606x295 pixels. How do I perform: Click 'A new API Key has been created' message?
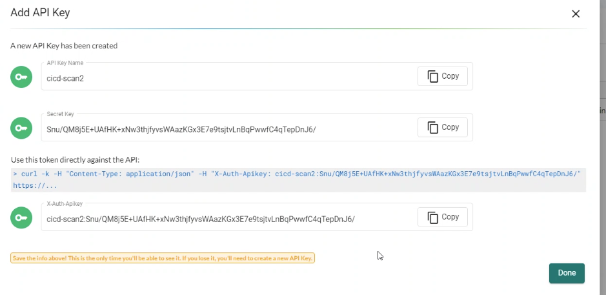tap(64, 46)
